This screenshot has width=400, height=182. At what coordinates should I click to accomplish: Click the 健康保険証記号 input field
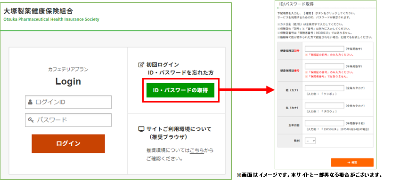[324, 49]
